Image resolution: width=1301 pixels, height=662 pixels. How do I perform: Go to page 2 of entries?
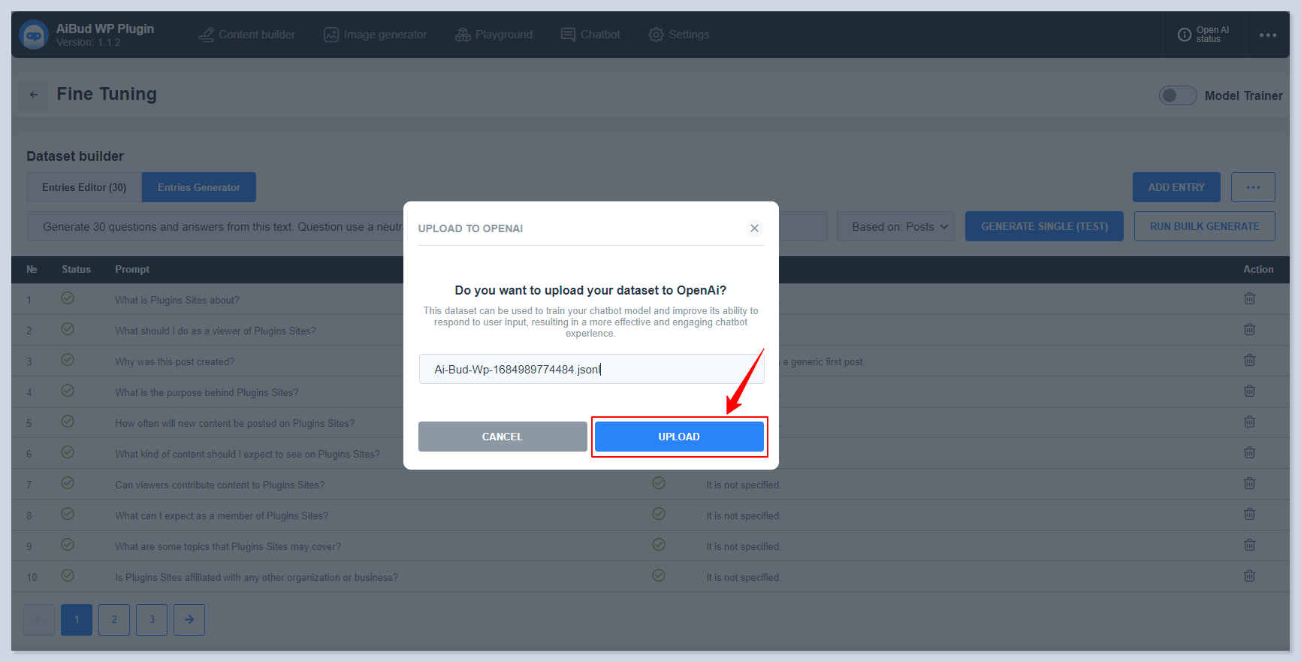tap(114, 620)
